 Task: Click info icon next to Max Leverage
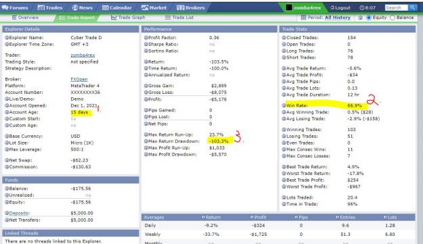click(x=7, y=149)
